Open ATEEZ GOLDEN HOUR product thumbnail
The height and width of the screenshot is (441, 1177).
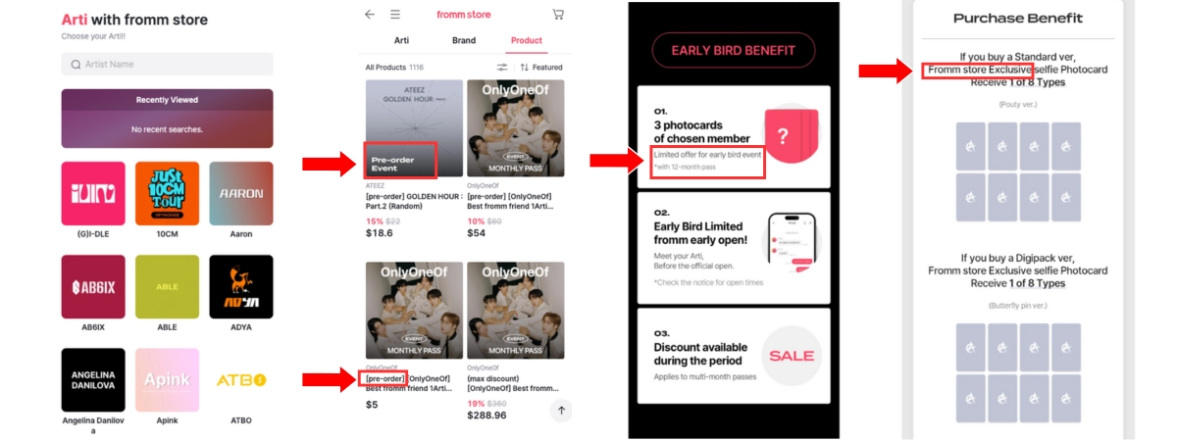click(414, 128)
